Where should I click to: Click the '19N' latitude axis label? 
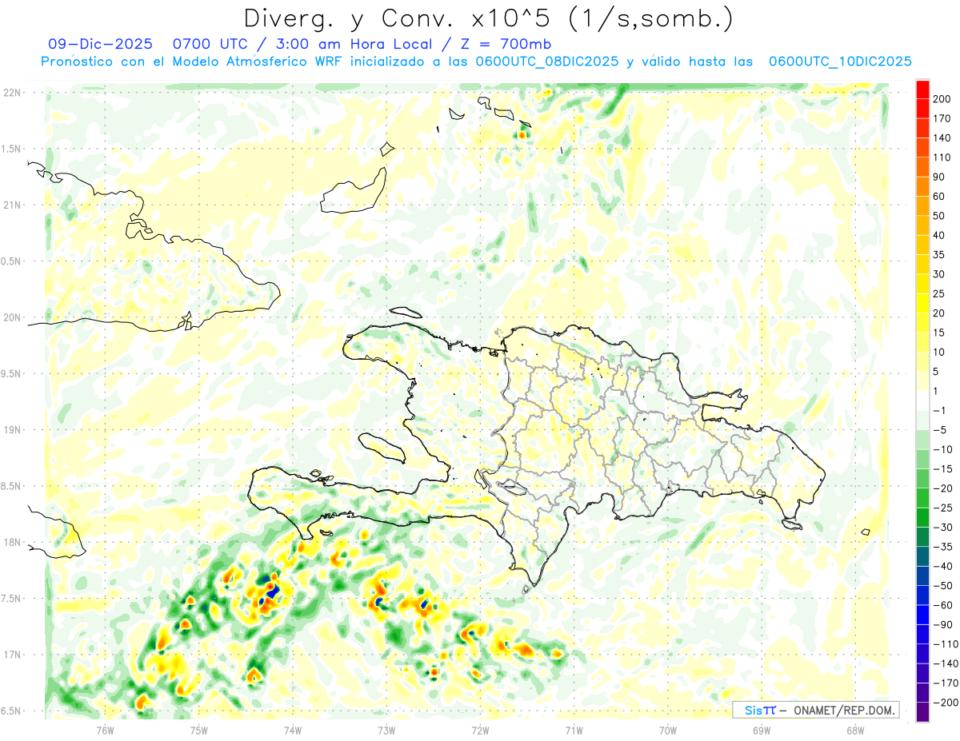tap(13, 430)
